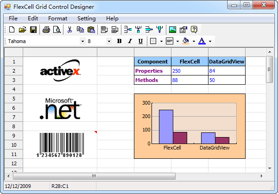Viewport: 278px width, 194px height.
Task: Open print preview
Action: point(57,30)
